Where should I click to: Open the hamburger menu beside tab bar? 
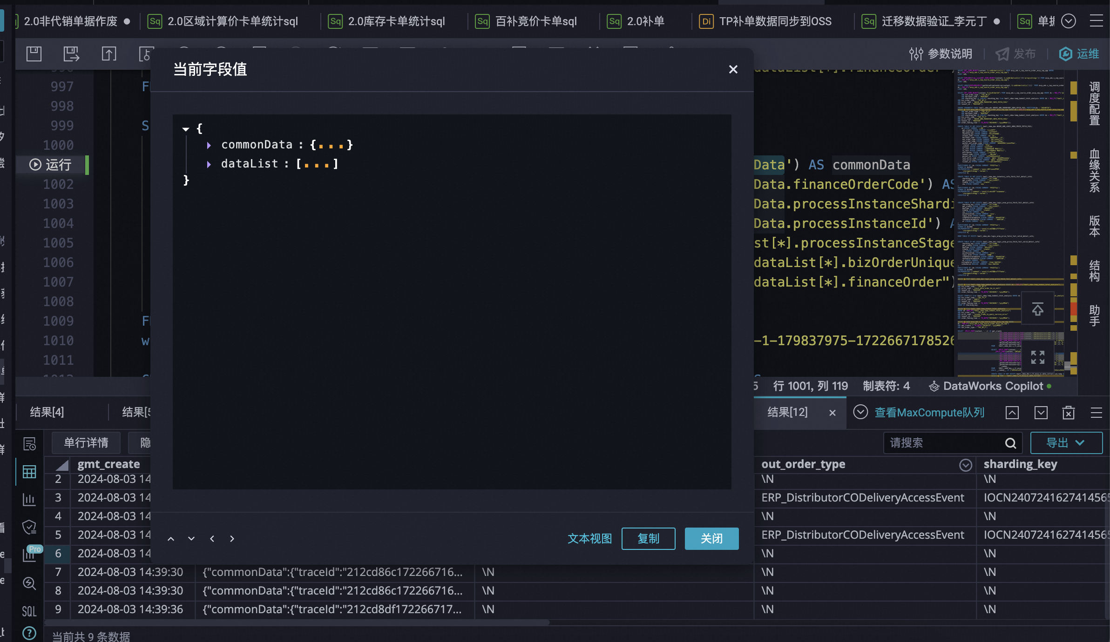click(x=1096, y=21)
